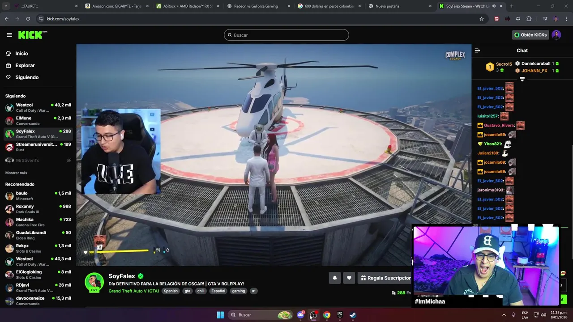Screen dimensions: 573x322
Task: Click the KICK logo
Action: 32,35
